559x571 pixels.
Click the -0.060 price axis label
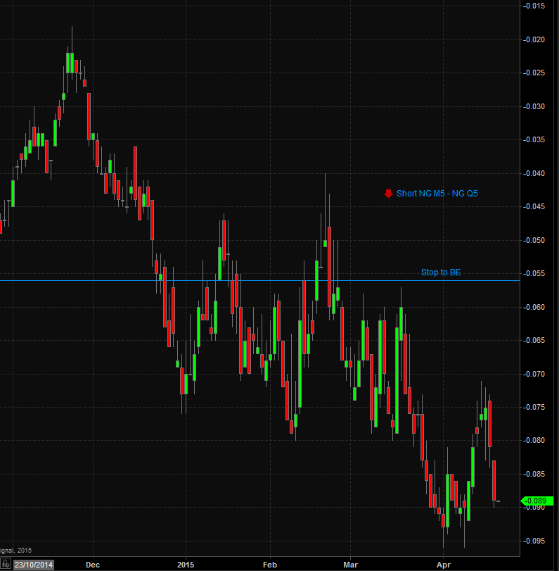tap(534, 308)
